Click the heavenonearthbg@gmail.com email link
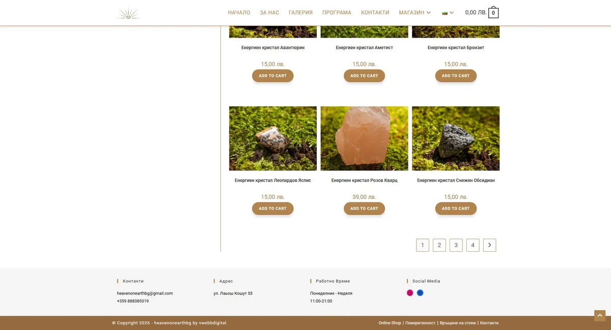This screenshot has height=330, width=611. 145,293
